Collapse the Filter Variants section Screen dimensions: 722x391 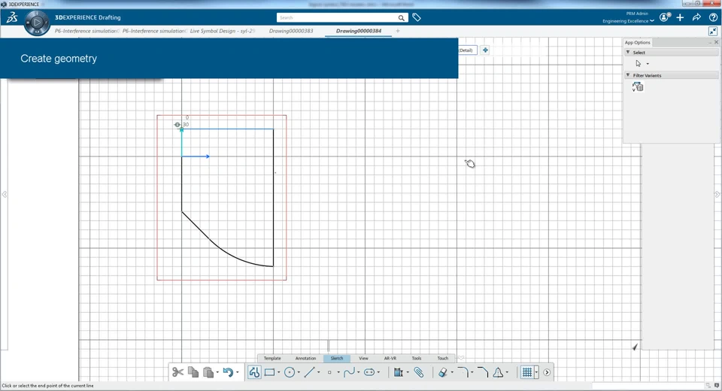click(x=627, y=75)
